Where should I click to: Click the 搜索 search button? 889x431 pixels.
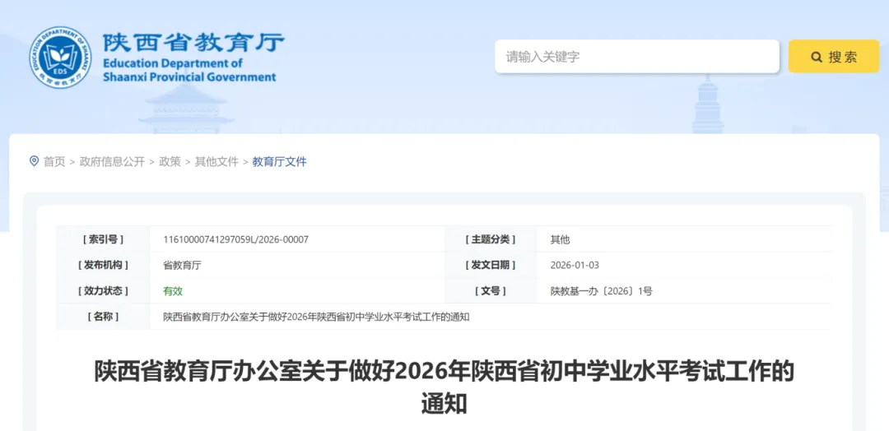tap(833, 57)
